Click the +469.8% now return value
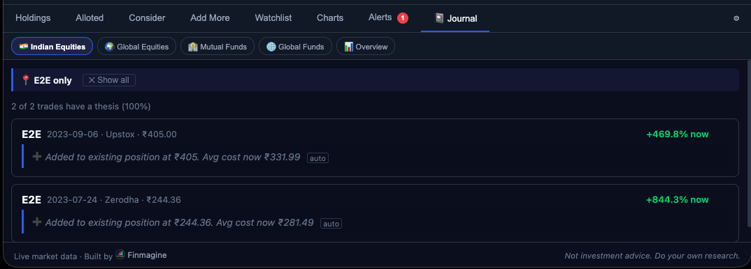Image resolution: width=751 pixels, height=269 pixels. (678, 134)
